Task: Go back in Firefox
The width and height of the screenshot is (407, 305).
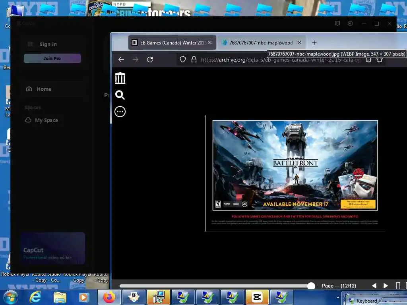Action: [x=121, y=60]
